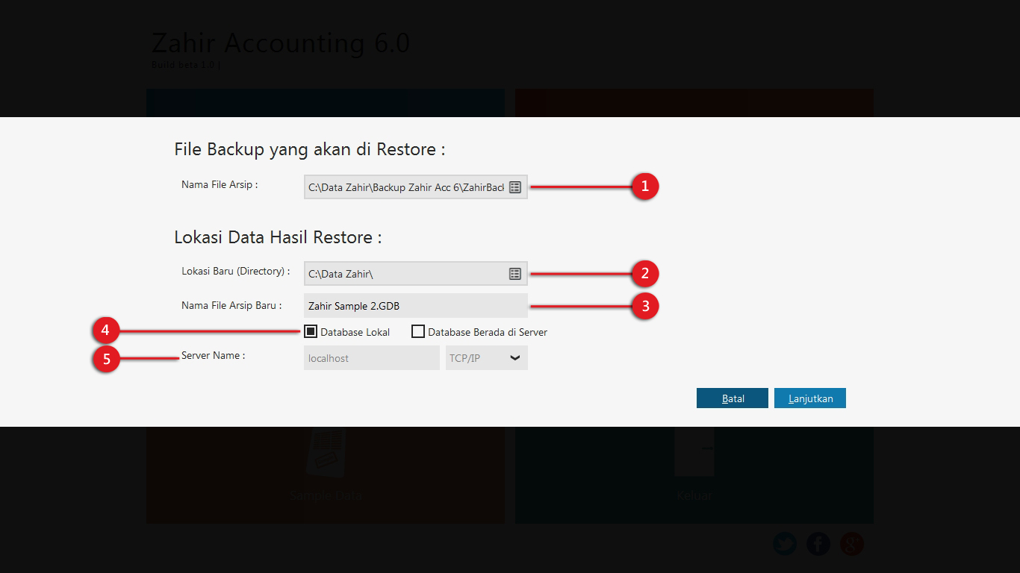1020x573 pixels.
Task: Click the 'Nama File Arsip Baru :' label
Action: (x=232, y=305)
